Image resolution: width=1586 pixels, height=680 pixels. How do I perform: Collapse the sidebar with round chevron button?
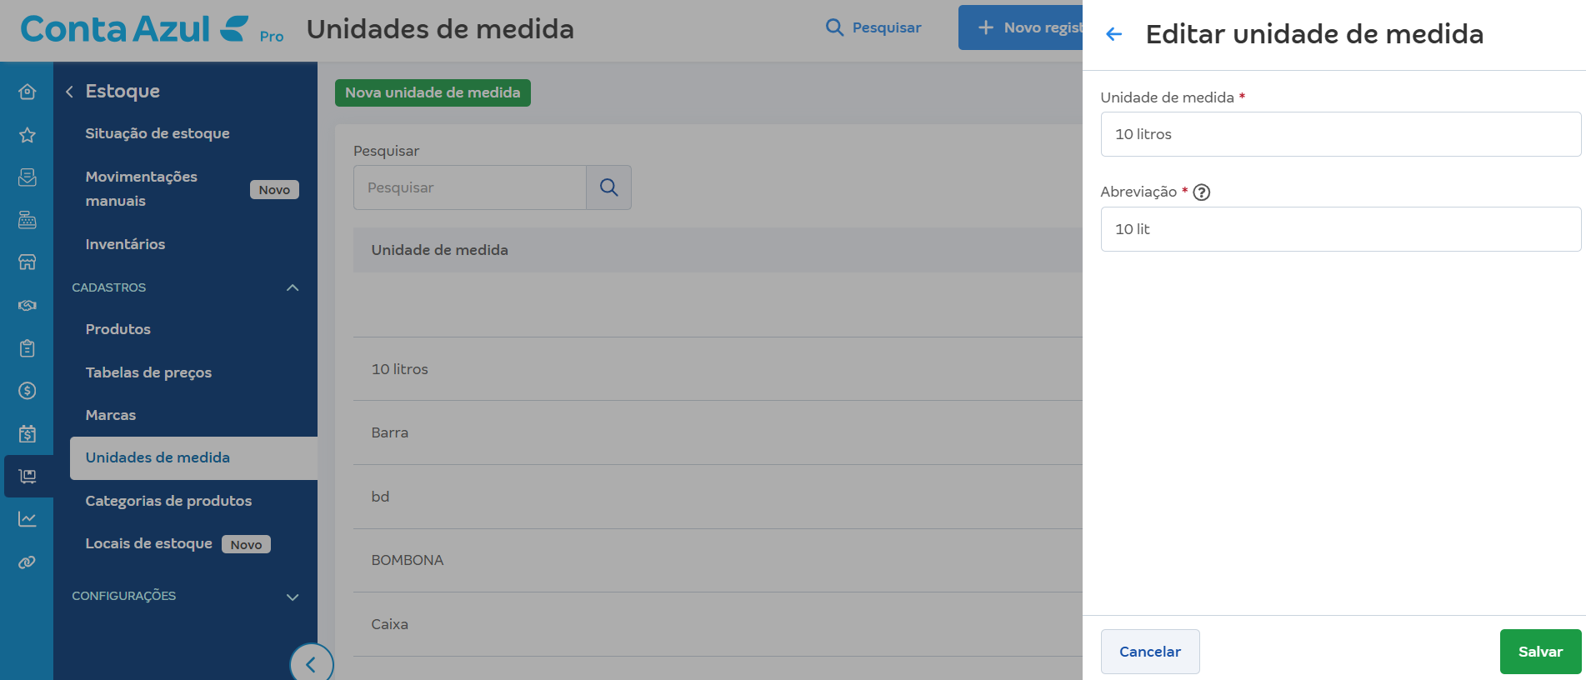click(x=311, y=664)
